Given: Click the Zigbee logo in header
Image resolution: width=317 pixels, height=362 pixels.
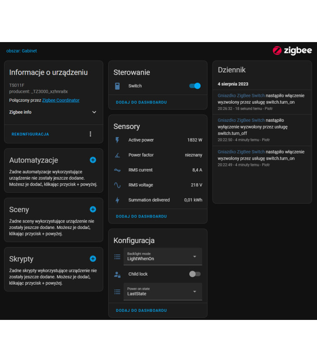Looking at the screenshot, I should 292,51.
